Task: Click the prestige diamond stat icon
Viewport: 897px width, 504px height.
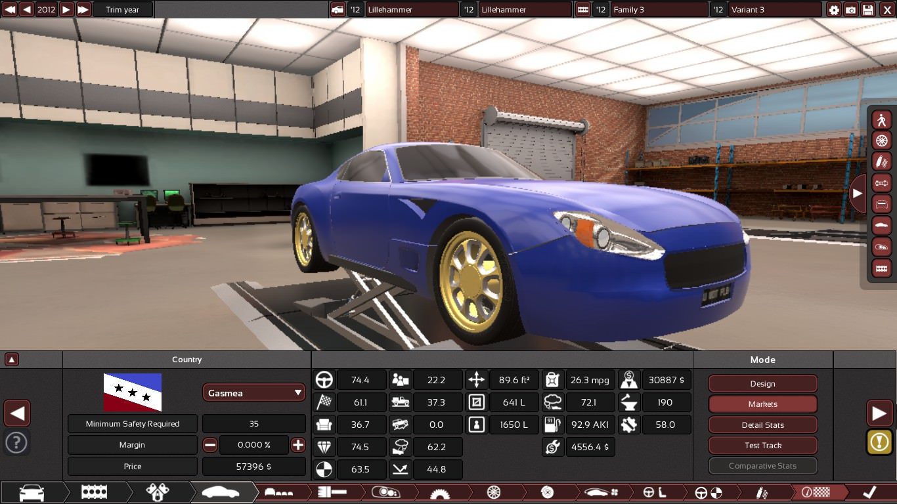Action: 324,447
